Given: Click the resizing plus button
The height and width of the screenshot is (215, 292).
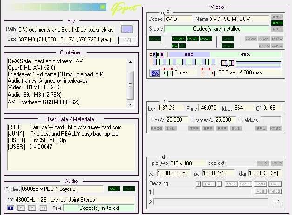Looking at the screenshot, I should 199,184.
